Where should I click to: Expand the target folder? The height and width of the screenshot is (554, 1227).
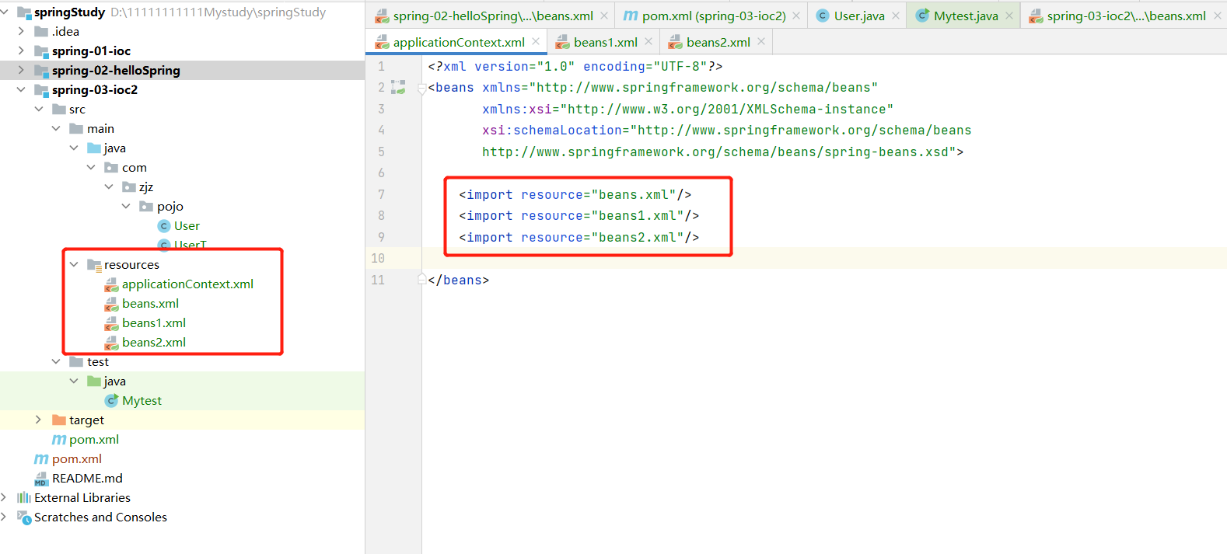pos(38,420)
